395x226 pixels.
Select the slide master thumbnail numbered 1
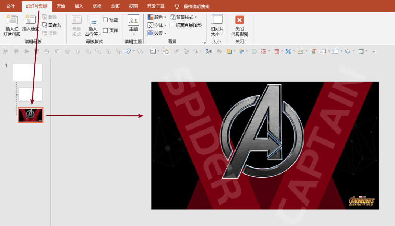(28, 72)
